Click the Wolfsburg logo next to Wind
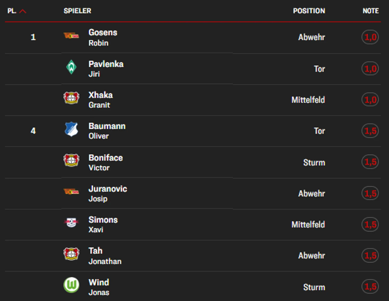Viewport: 389px width, 301px height. (71, 285)
